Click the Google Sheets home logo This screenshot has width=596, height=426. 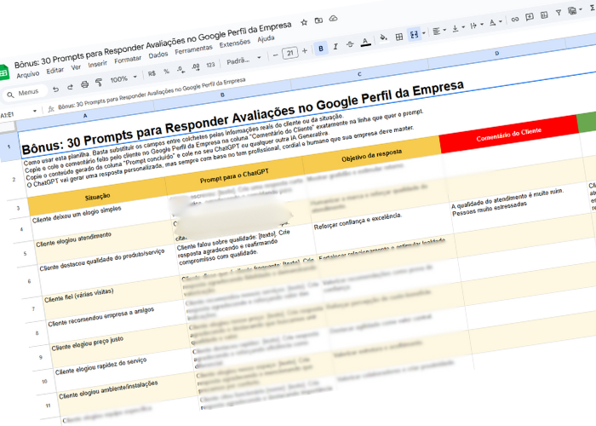[x=3, y=72]
